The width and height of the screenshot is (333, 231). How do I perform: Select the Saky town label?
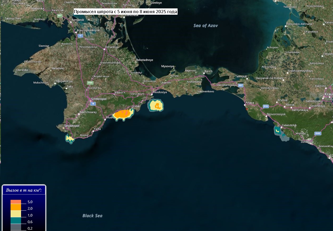[70, 86]
